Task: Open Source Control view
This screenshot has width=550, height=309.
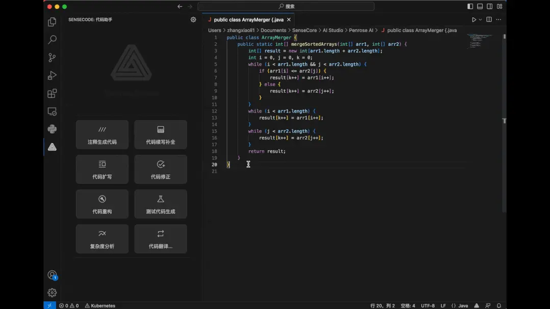Action: click(52, 58)
